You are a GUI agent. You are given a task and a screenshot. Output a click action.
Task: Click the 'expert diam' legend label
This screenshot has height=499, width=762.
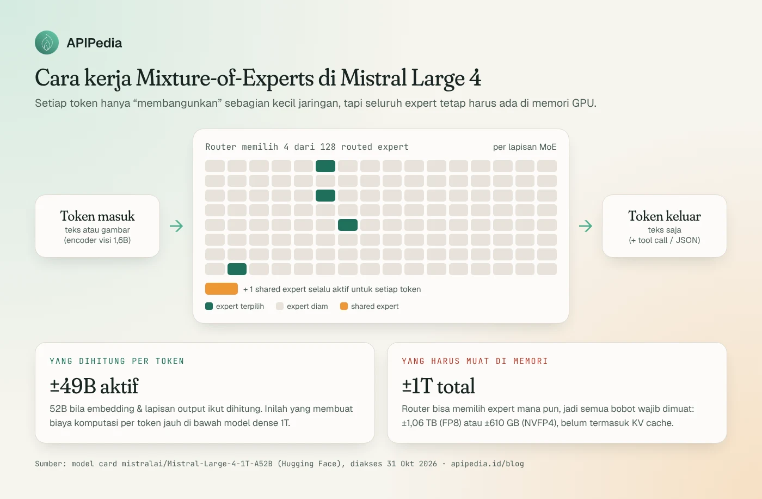308,306
